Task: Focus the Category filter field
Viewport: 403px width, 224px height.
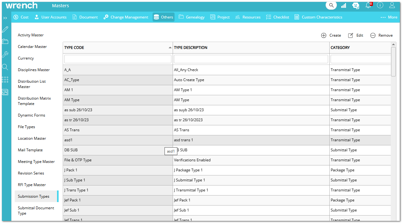Action: 361,59
